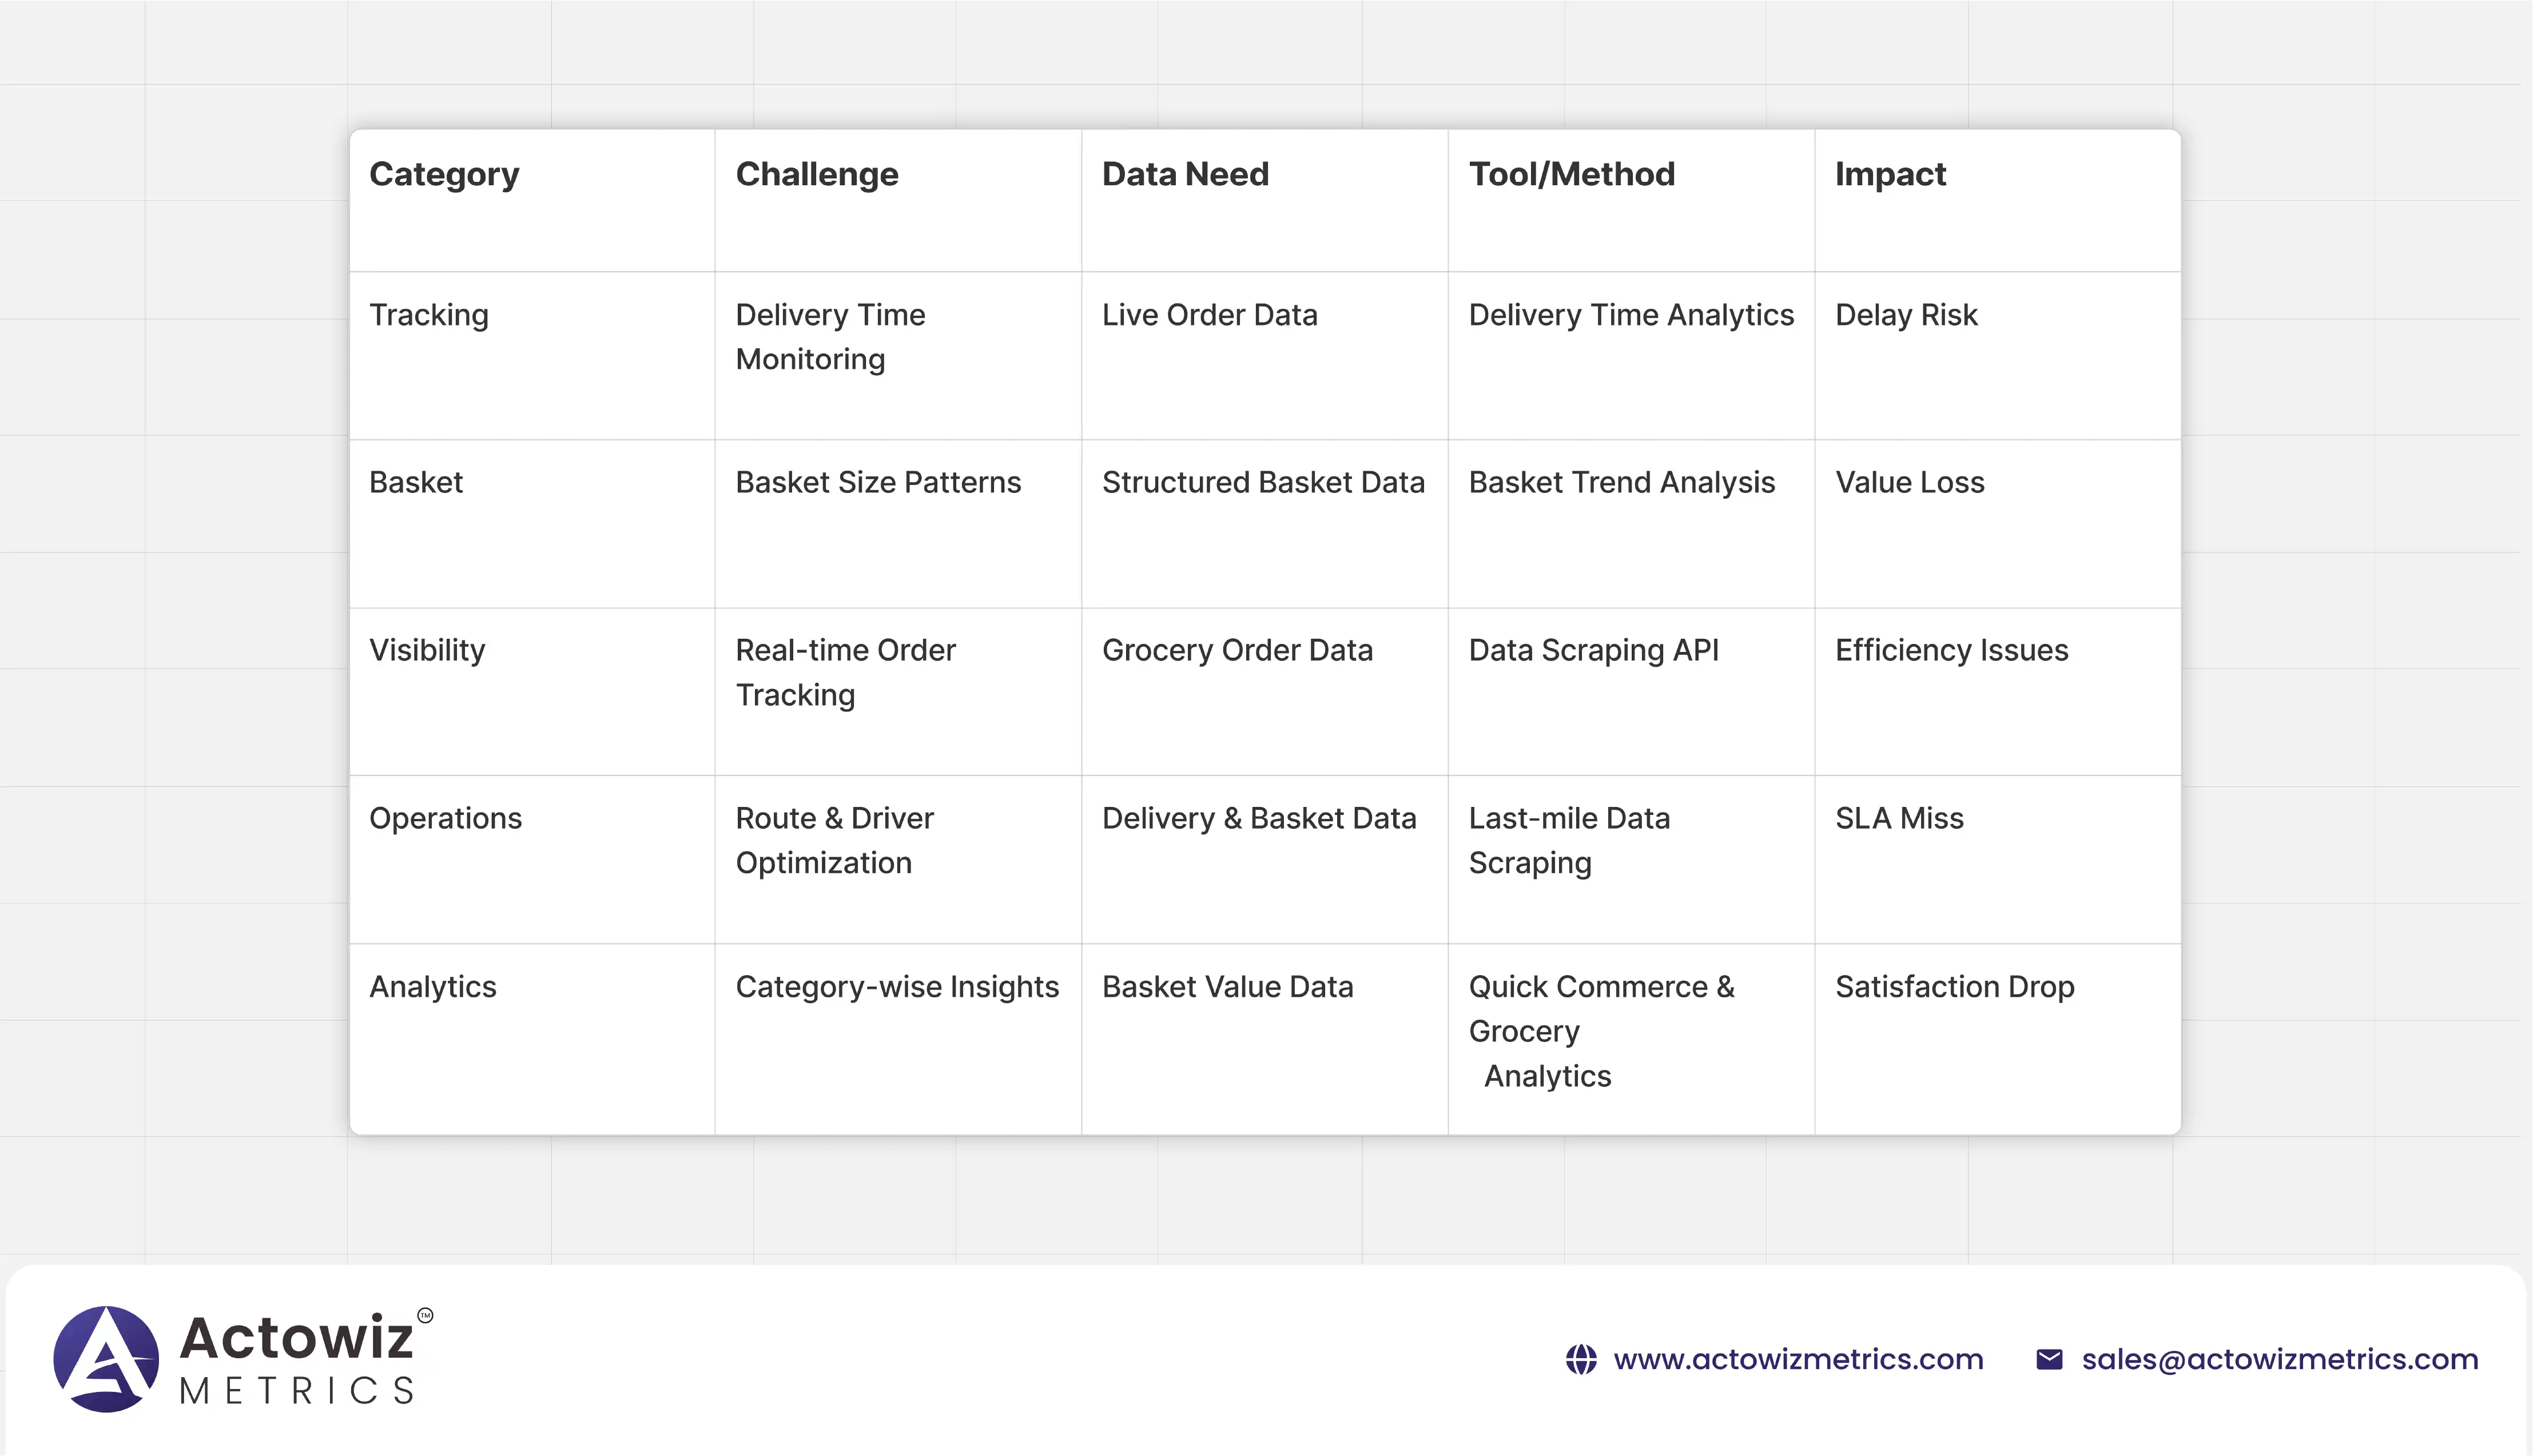Click the Quick Commerce & Grocery Analytics cell

coord(1600,1030)
